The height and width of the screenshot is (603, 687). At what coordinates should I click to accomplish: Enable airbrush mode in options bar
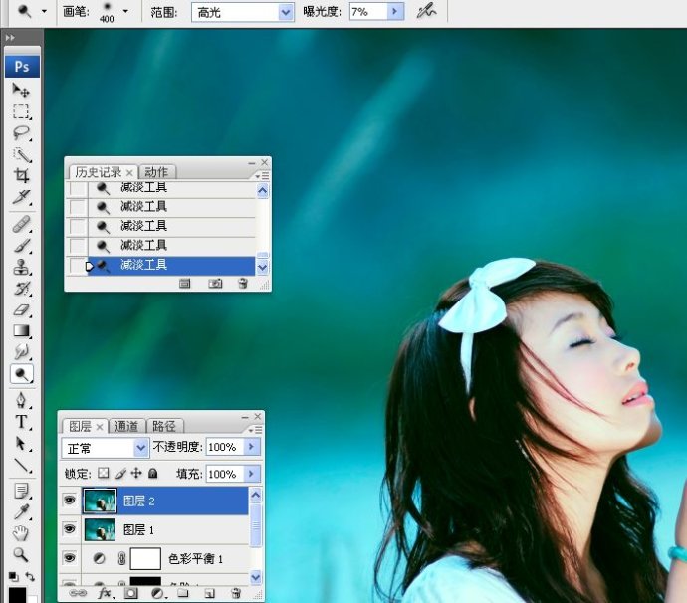point(427,11)
